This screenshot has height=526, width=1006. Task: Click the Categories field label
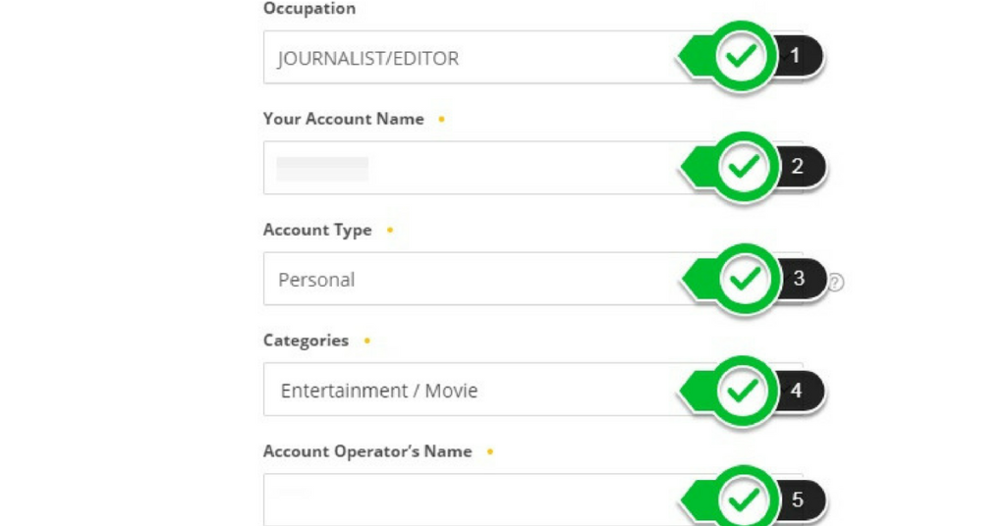306,341
